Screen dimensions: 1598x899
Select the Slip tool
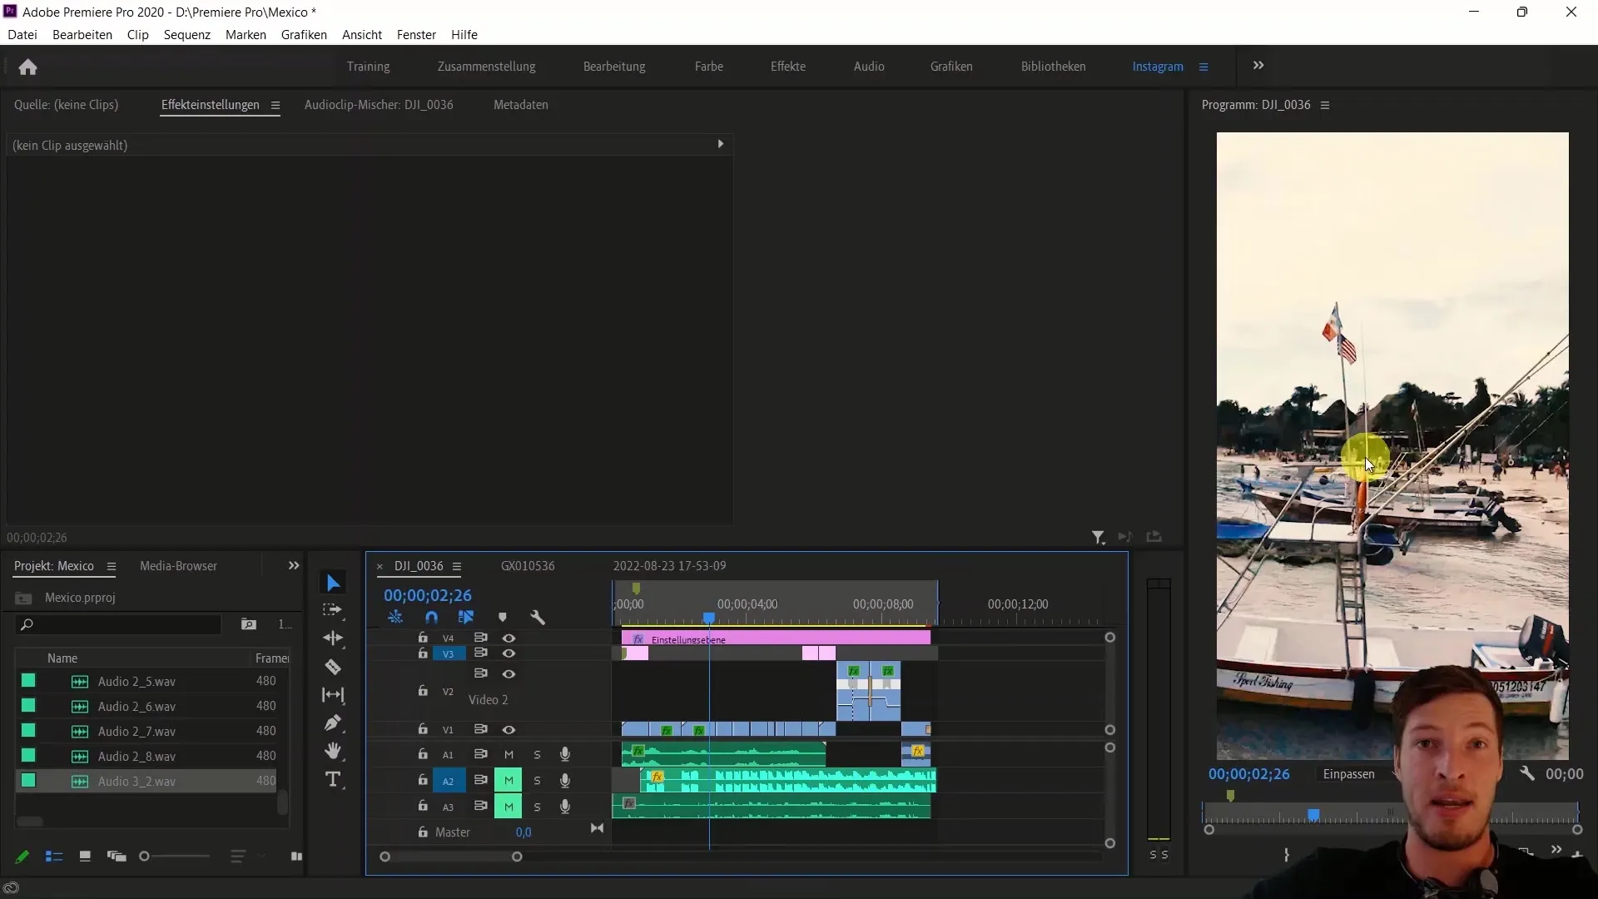click(333, 695)
